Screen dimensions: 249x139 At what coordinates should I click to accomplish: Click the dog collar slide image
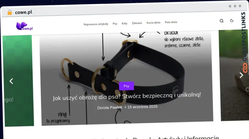pyautogui.click(x=126, y=78)
